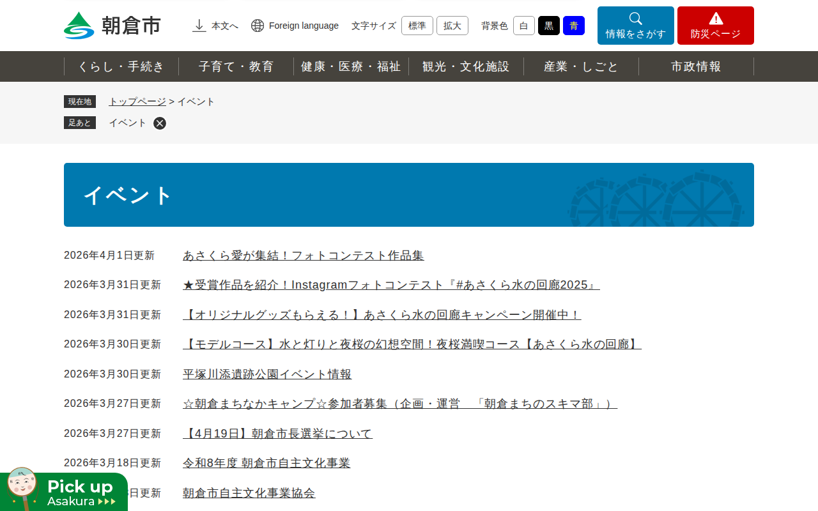818x511 pixels.
Task: Enlarge text with 拡大 button
Action: (x=452, y=26)
